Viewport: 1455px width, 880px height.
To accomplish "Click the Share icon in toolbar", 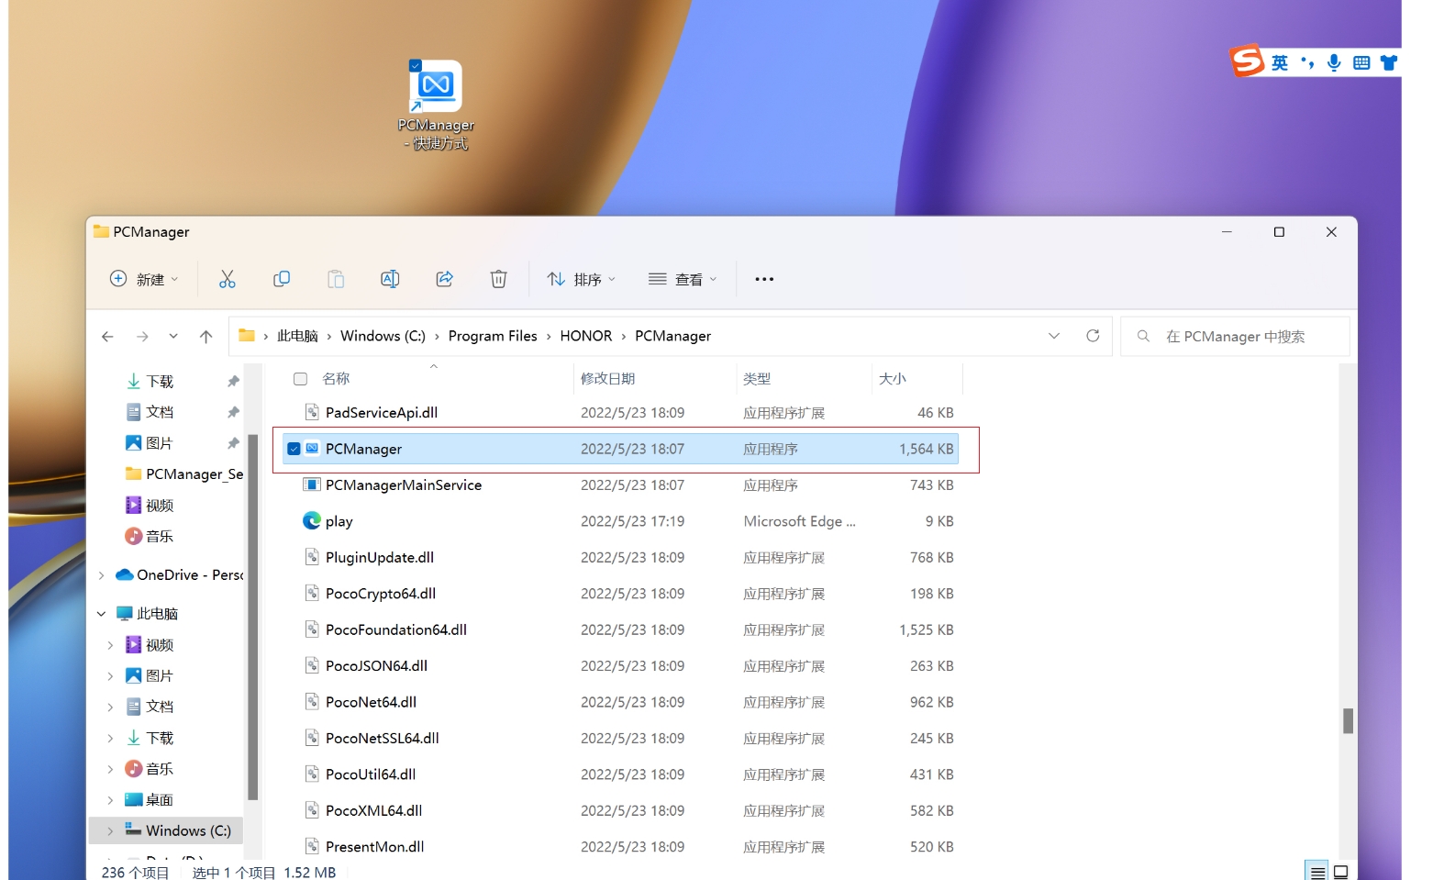I will click(x=445, y=279).
